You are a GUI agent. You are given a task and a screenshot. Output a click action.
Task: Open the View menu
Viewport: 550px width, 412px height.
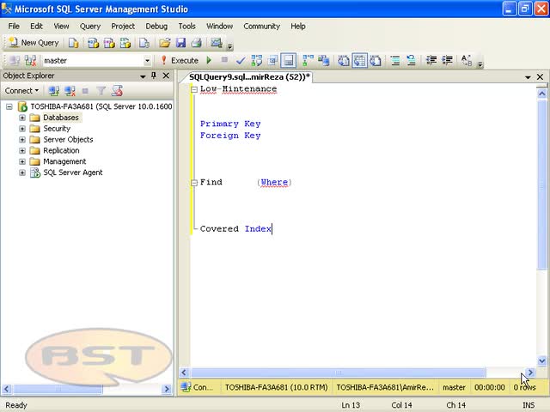coord(61,27)
